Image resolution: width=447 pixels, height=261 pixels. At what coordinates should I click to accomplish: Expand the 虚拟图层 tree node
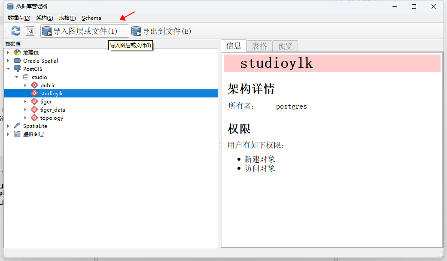(8, 134)
